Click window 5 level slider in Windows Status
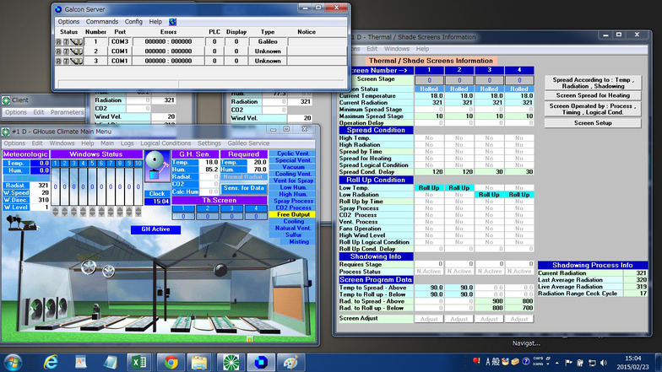The height and width of the screenshot is (372, 662). (95, 185)
